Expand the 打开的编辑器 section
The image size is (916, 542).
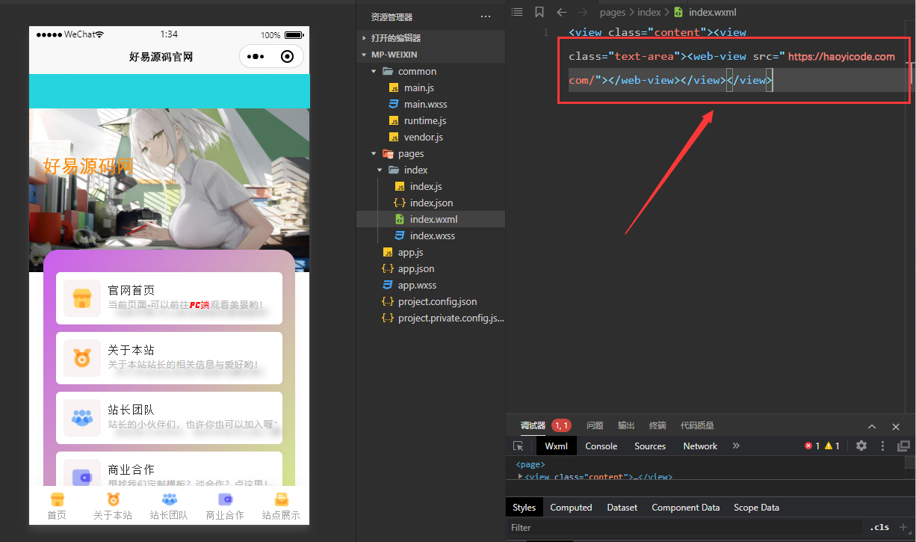[x=364, y=38]
